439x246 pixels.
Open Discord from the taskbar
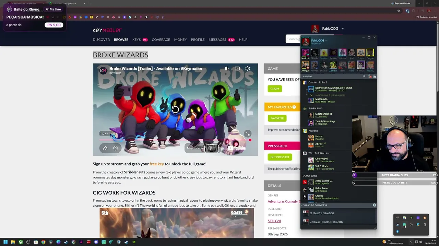pos(96,242)
